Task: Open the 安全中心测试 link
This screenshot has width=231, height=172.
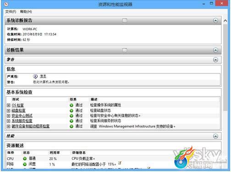Action: pos(22,115)
